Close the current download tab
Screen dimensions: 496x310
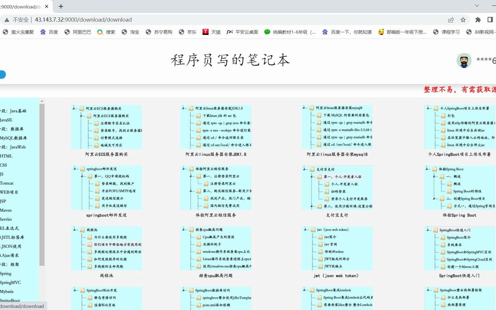[47, 6]
